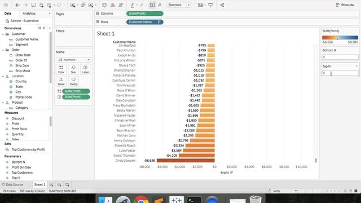Click the Detail marks button
The width and height of the screenshot is (361, 203).
(x=61, y=81)
